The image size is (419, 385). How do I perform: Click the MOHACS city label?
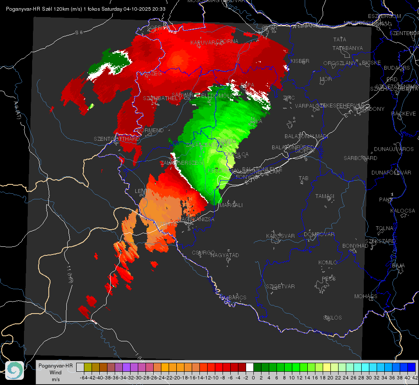coord(366,296)
